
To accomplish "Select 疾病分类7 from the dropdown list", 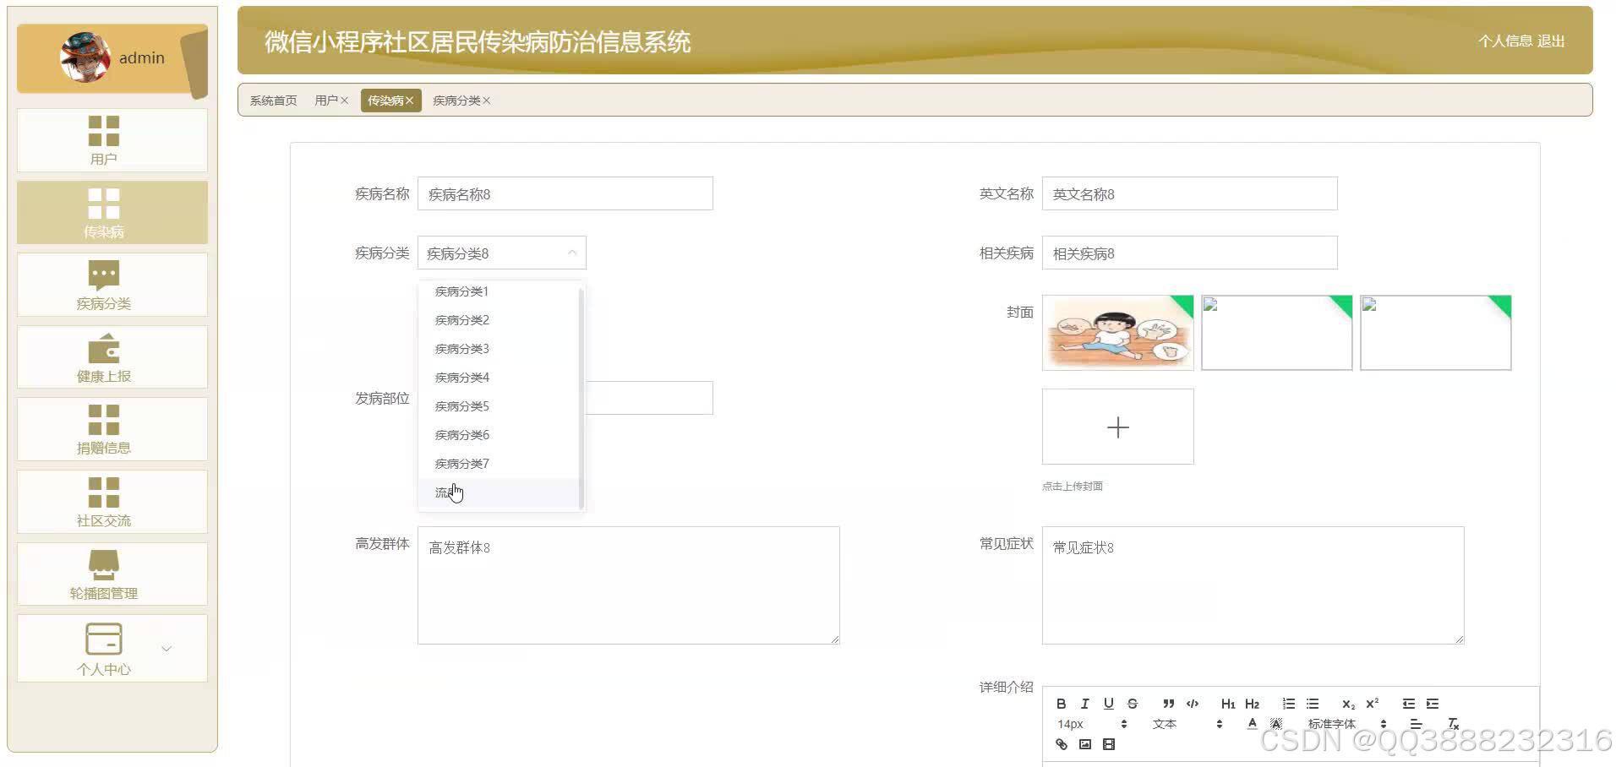I will [499, 464].
